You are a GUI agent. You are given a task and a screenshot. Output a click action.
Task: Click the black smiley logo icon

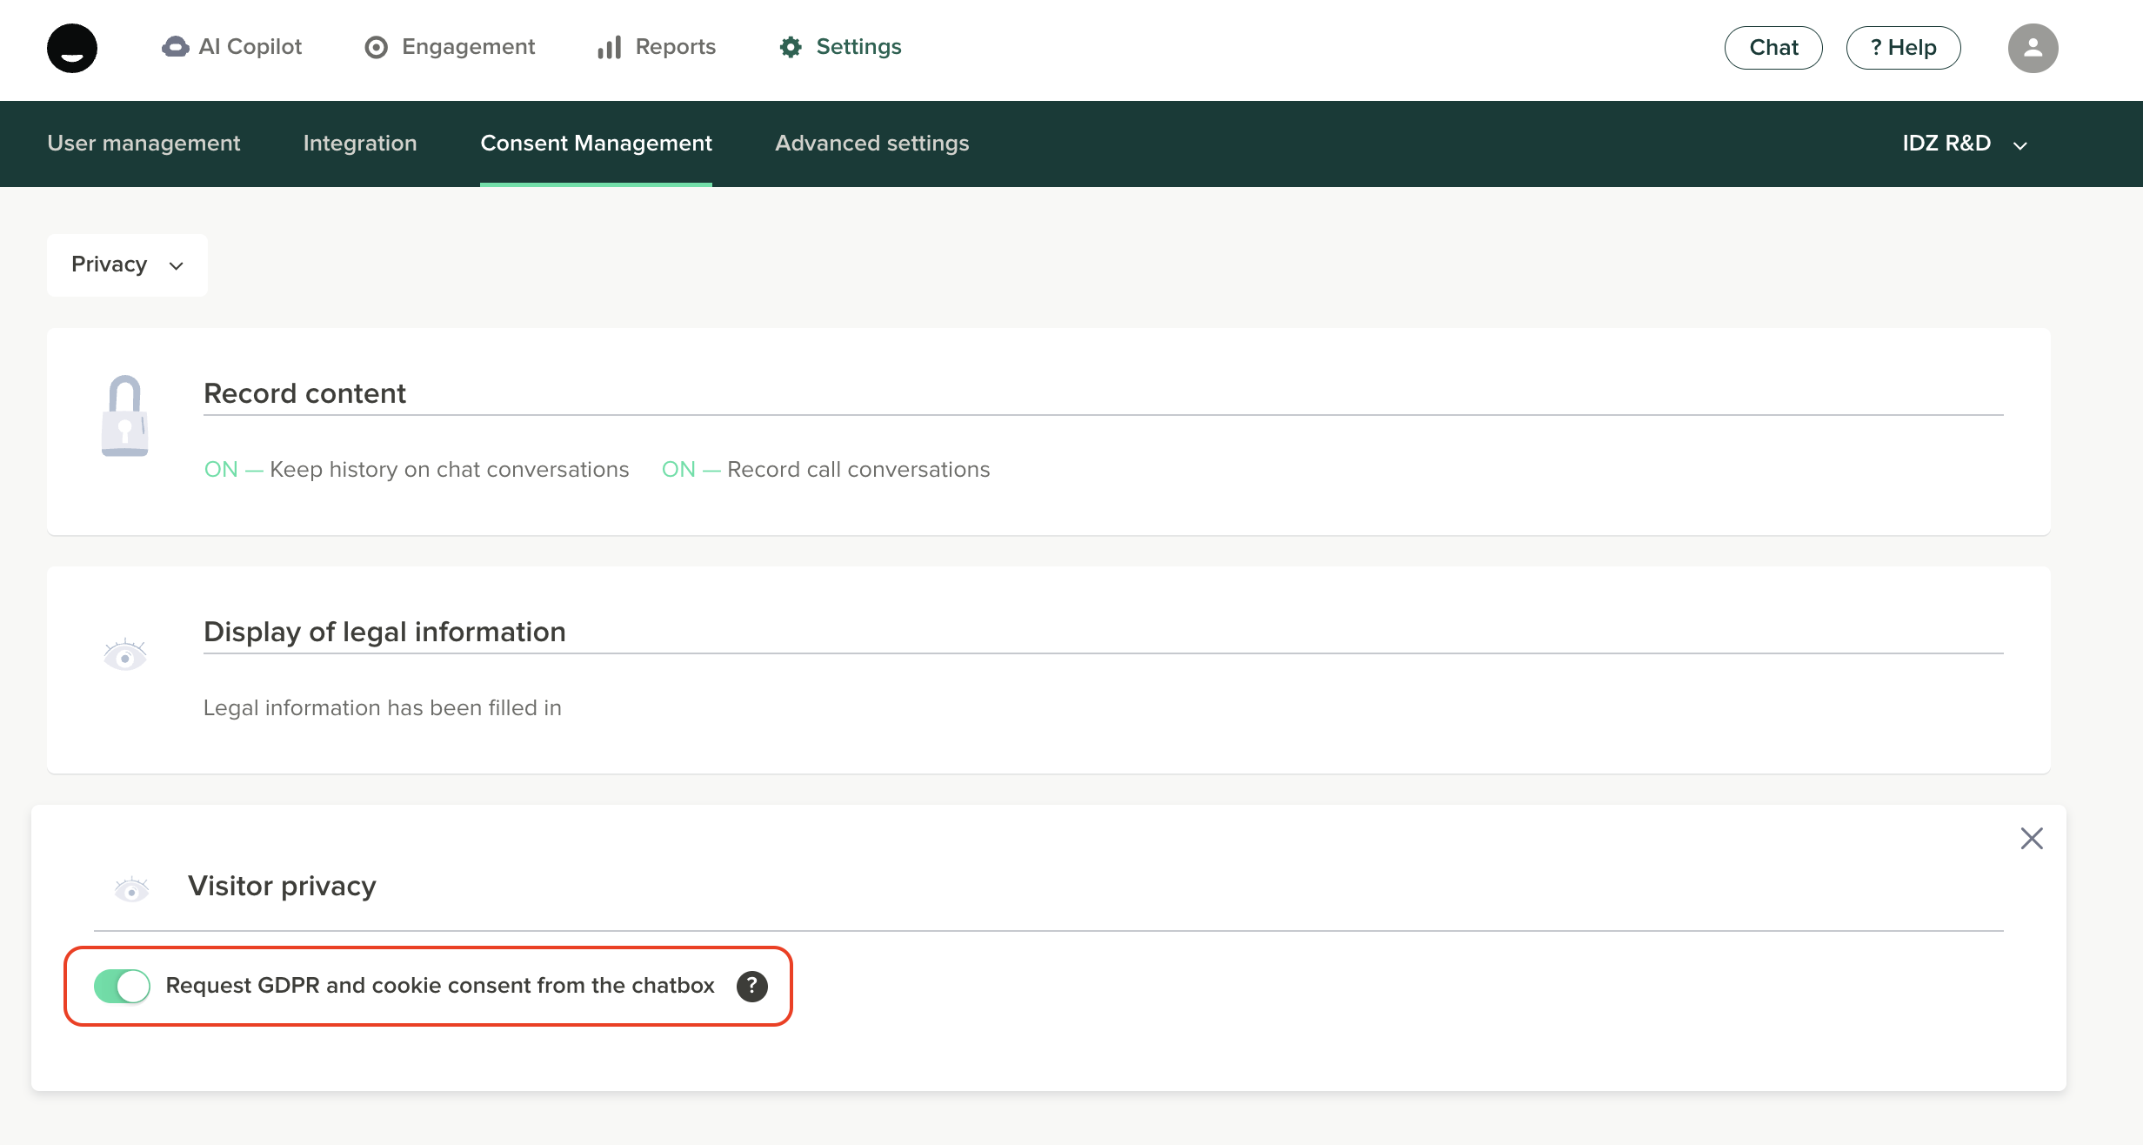click(72, 48)
